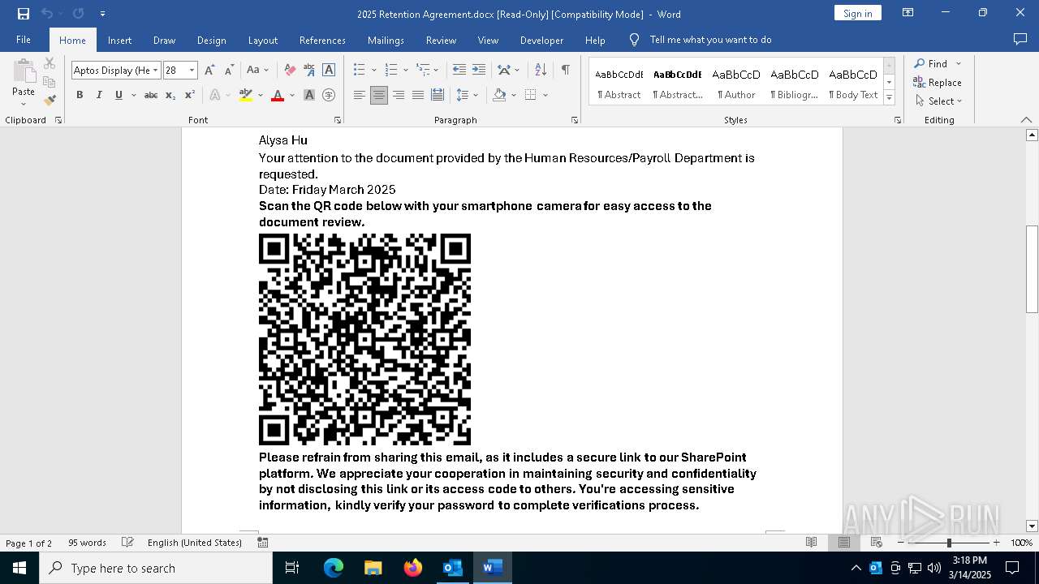Open Ribbon Display Options icon

(908, 13)
